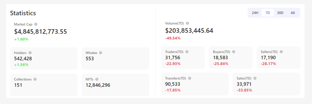Click the info icon beside Sellers(7D)

coord(281,52)
